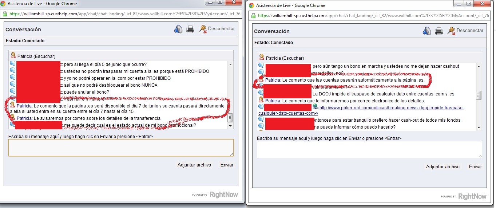Click 'Conversación' heading in right window
Viewport: 496px width, 208px height.
click(272, 31)
